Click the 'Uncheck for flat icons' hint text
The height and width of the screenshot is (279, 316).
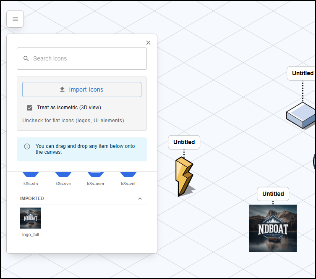(x=73, y=121)
